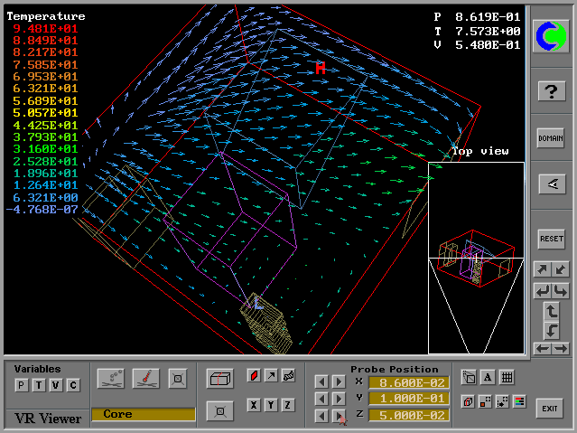
Task: Click the Top view mini window
Action: pos(476,258)
